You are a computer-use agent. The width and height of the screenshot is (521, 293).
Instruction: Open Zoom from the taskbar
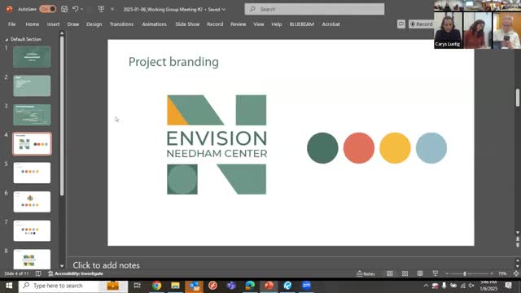point(306,286)
